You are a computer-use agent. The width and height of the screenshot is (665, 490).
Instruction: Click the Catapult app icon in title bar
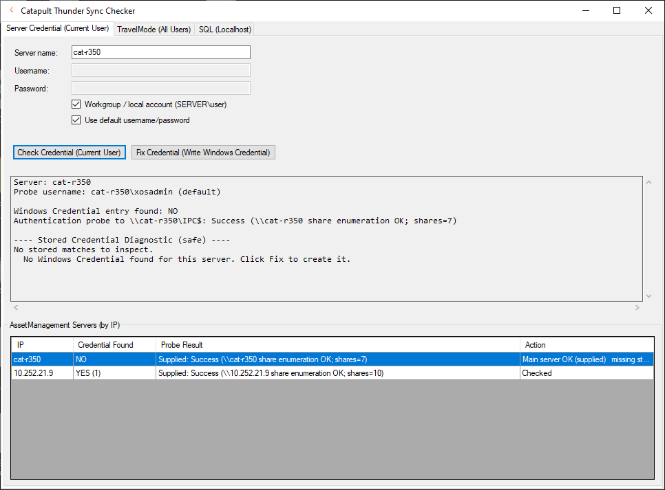click(12, 10)
